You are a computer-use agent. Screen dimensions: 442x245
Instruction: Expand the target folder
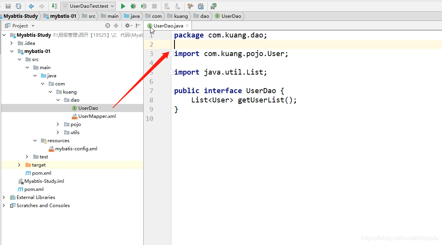point(19,165)
